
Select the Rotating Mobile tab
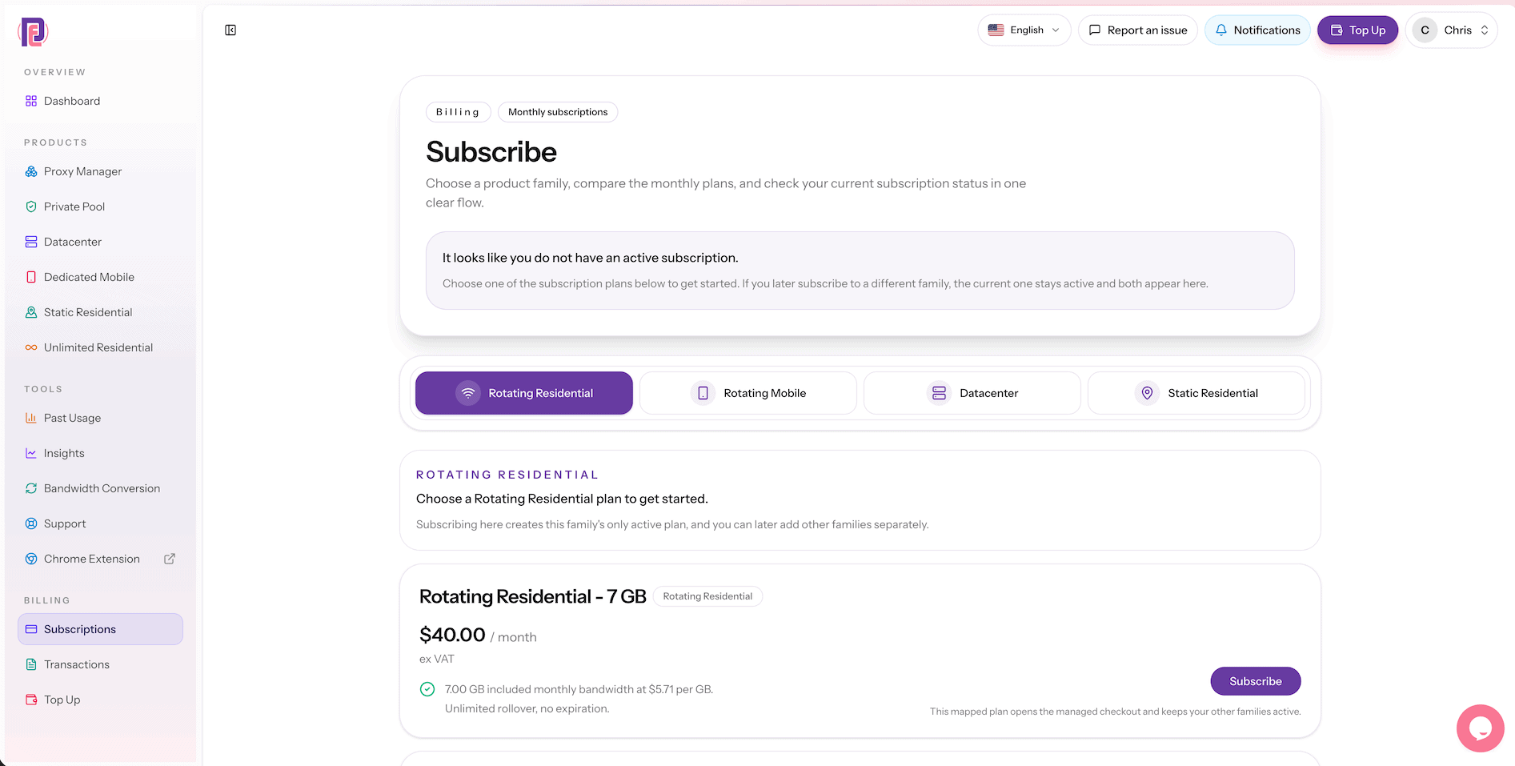click(748, 393)
